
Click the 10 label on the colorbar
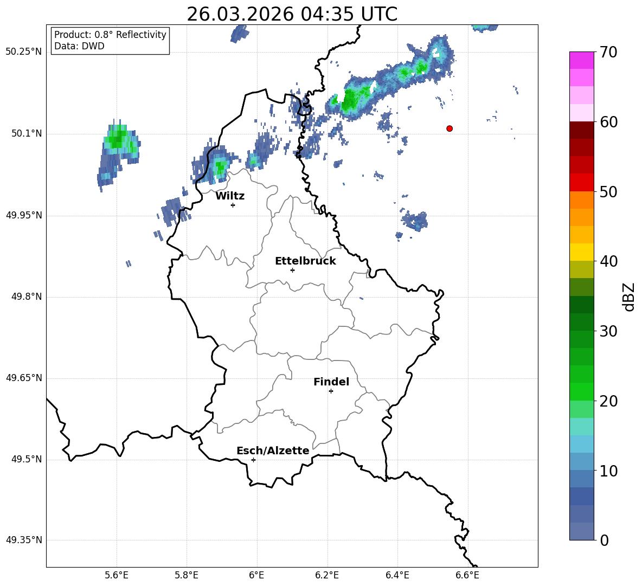coord(608,471)
